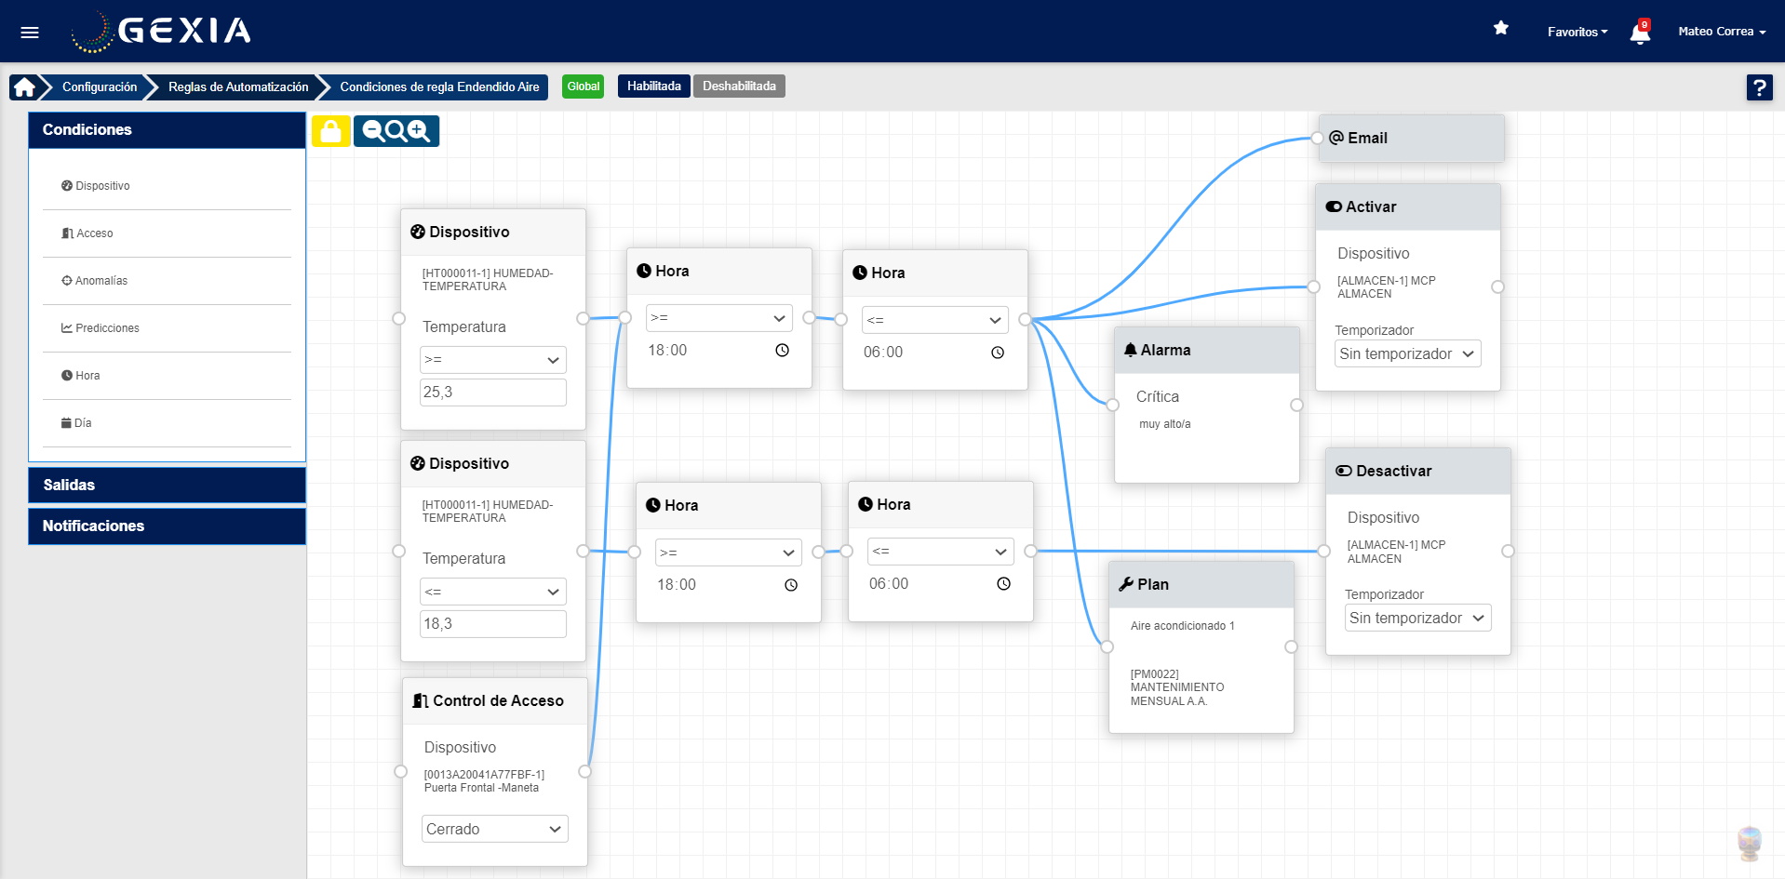Go to Reglas de Automatización breadcrumb
The height and width of the screenshot is (879, 1785).
[x=238, y=87]
